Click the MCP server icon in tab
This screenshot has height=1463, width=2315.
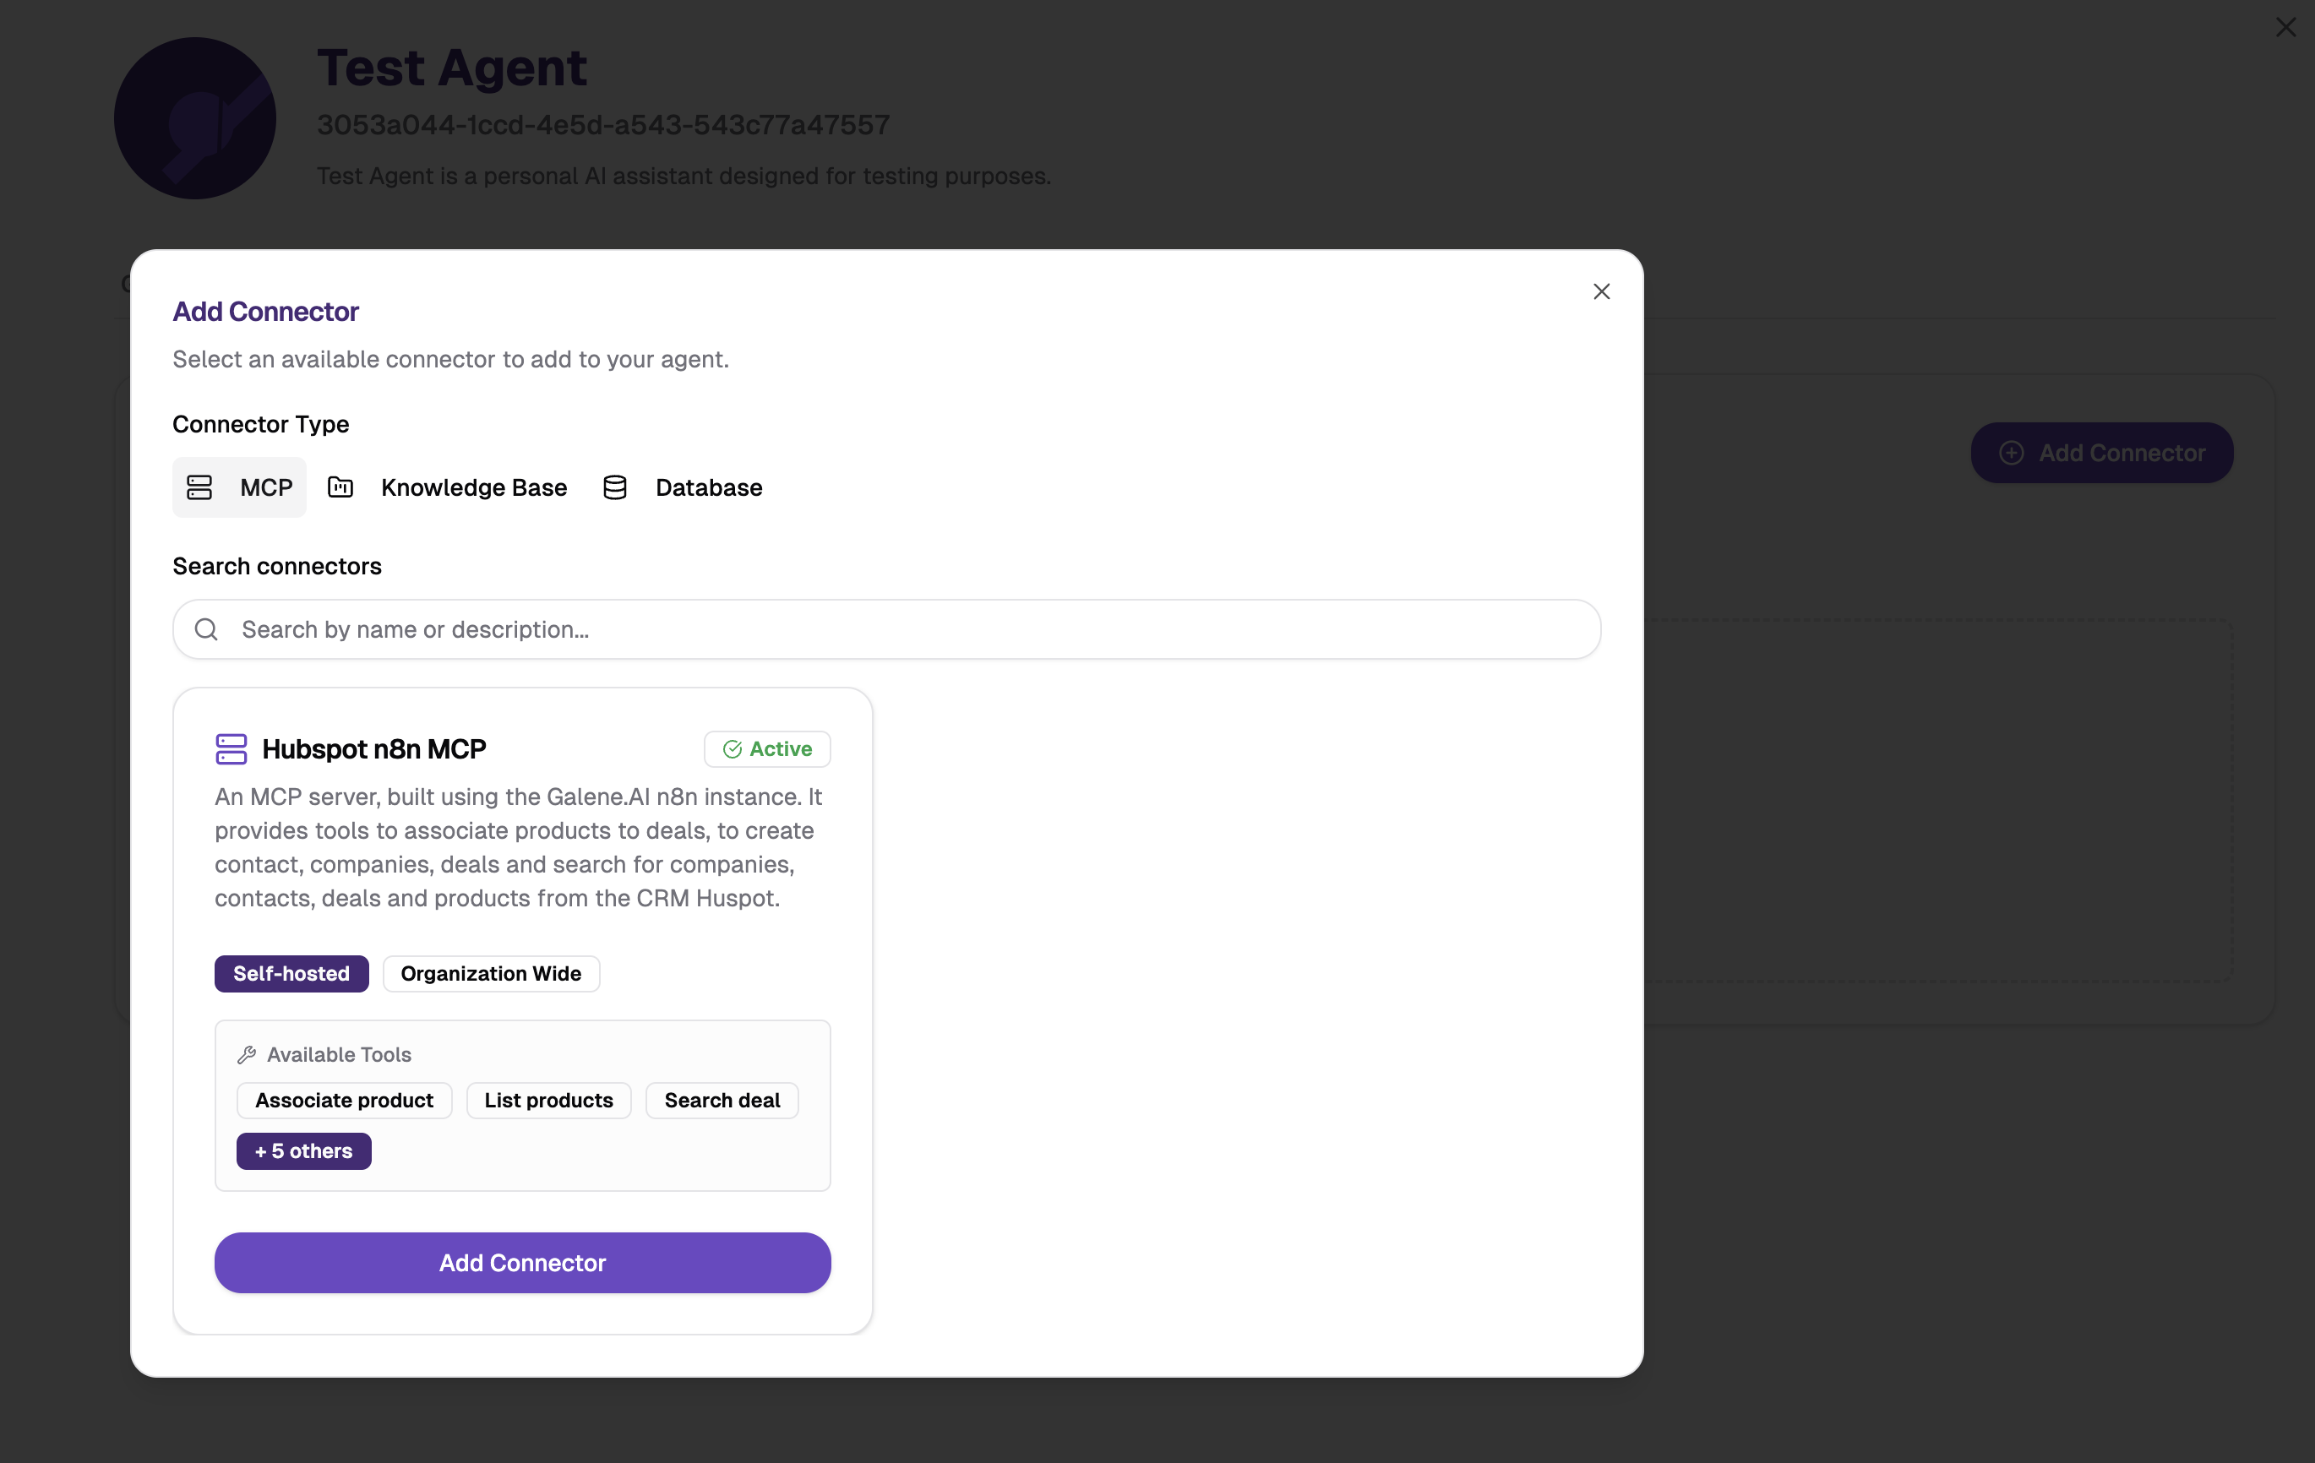199,487
